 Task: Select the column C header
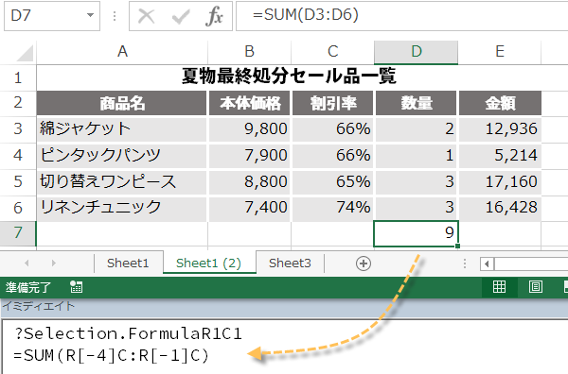point(333,52)
